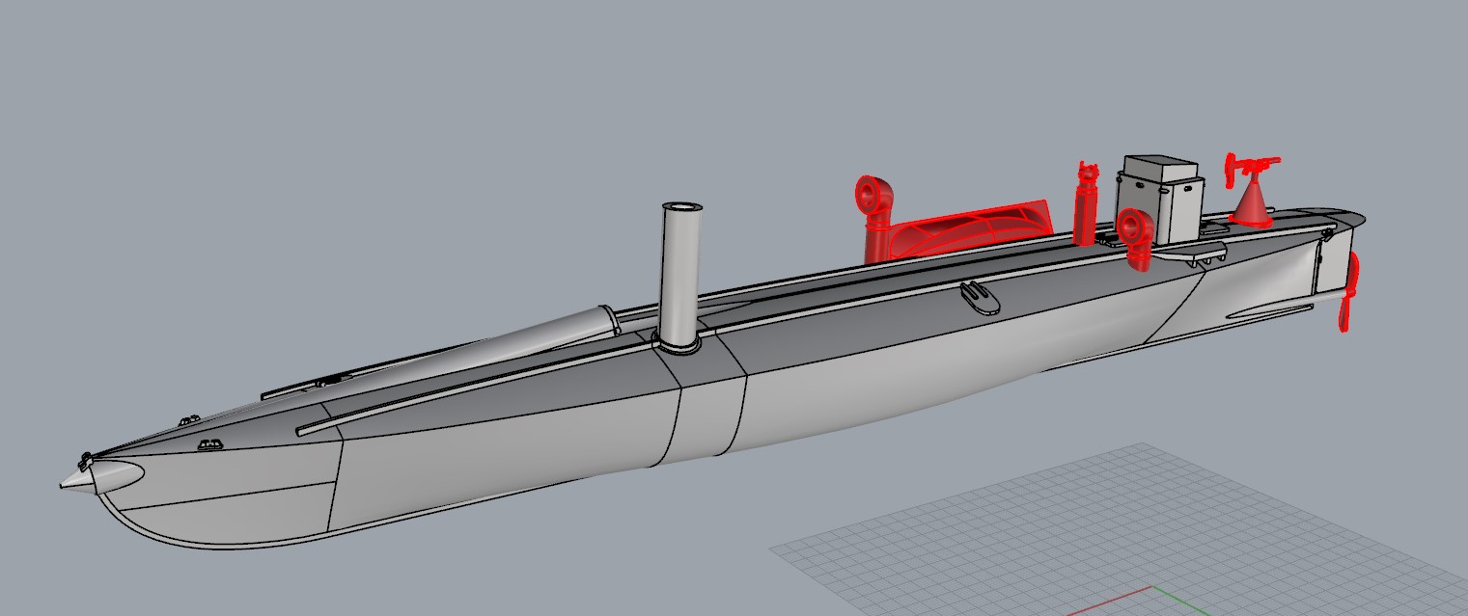Select the large red cowl ventilator
This screenshot has width=1468, height=616.
874,219
